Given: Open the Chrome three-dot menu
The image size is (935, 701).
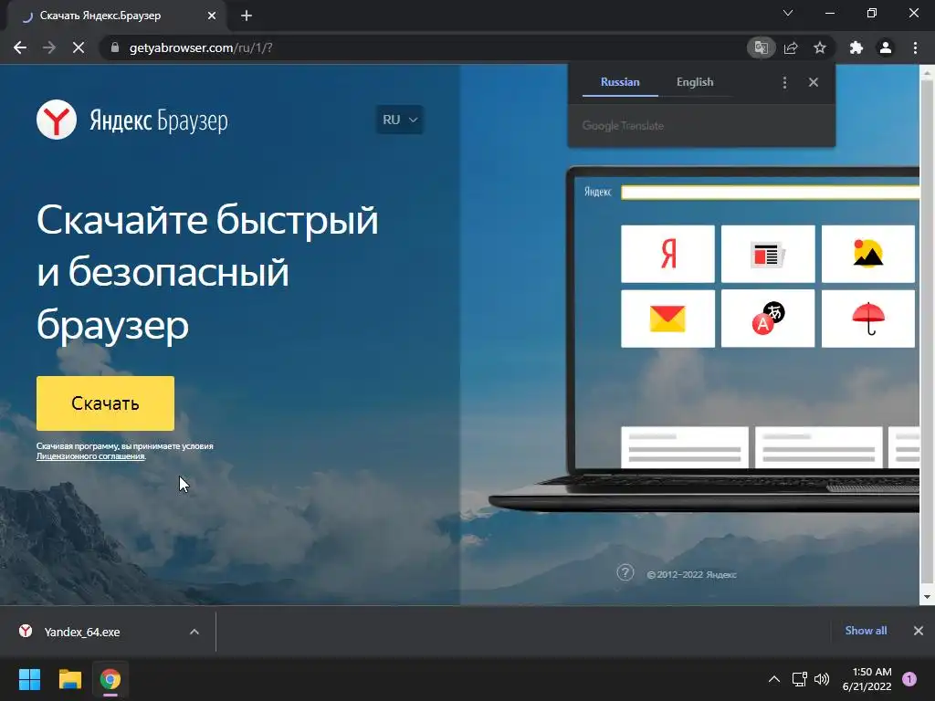Looking at the screenshot, I should (x=915, y=47).
